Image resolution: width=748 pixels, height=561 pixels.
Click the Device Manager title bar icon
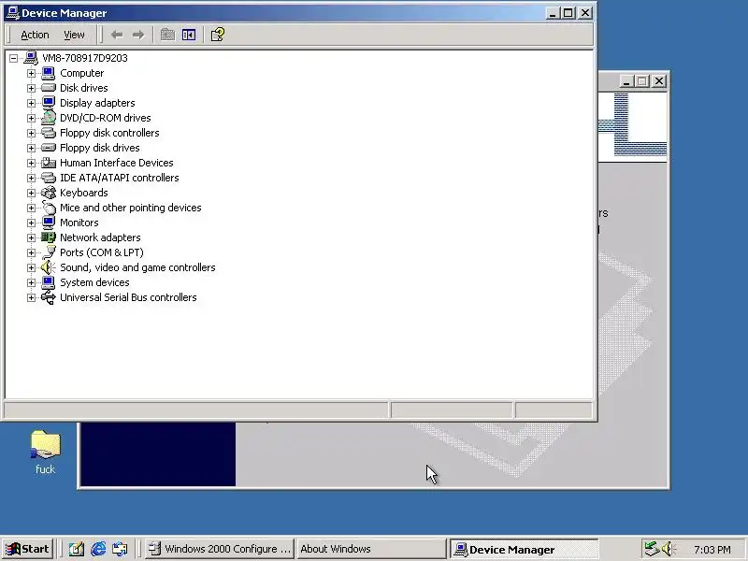pos(13,13)
